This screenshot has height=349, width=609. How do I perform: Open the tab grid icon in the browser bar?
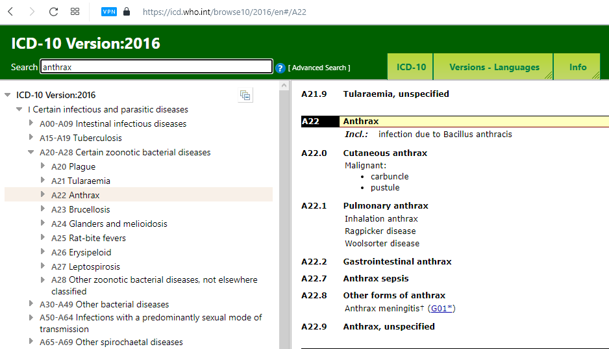click(75, 12)
